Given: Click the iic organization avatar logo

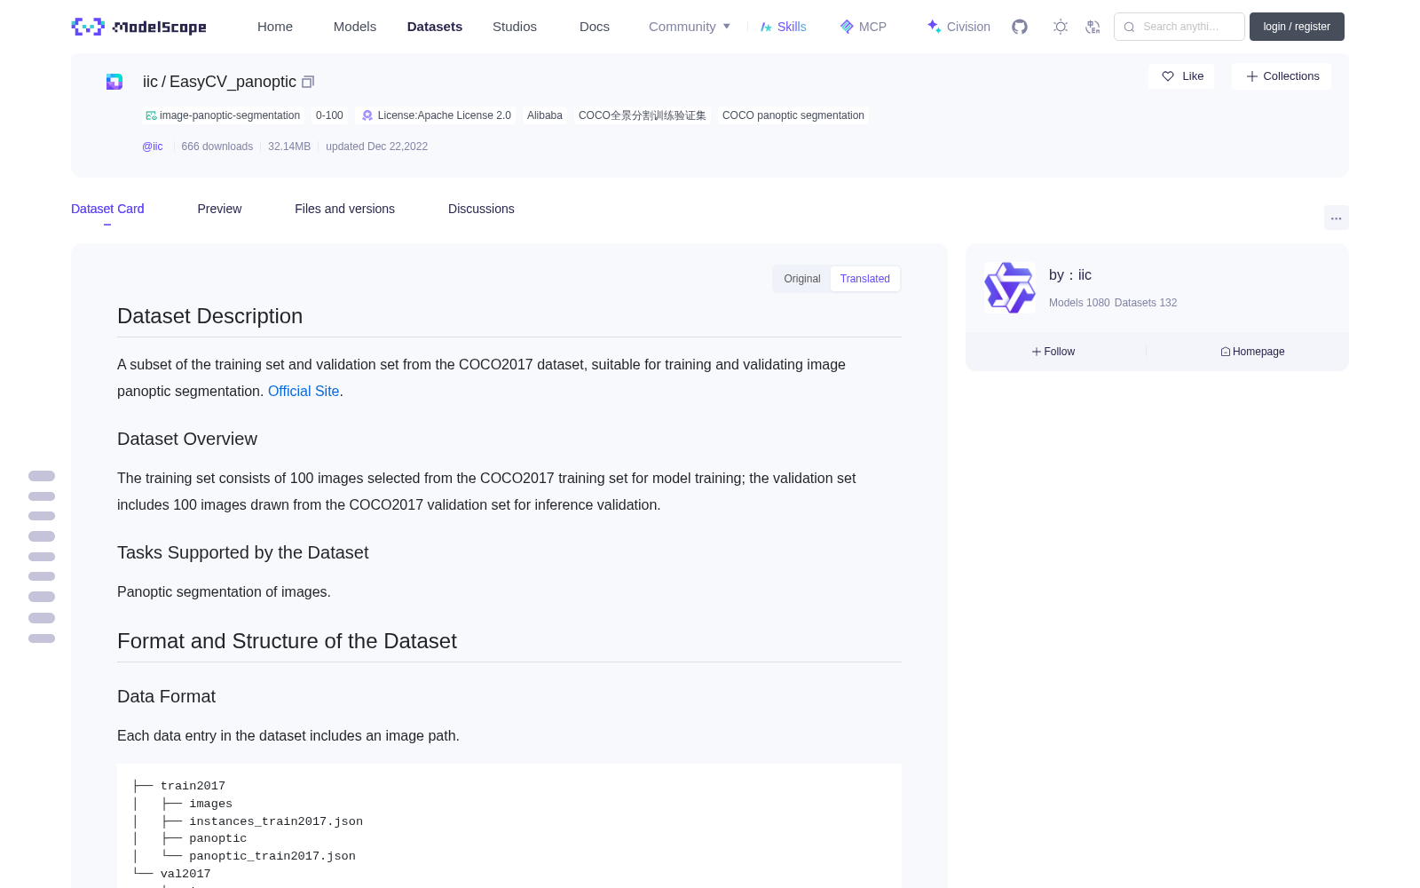Looking at the screenshot, I should click(1010, 288).
